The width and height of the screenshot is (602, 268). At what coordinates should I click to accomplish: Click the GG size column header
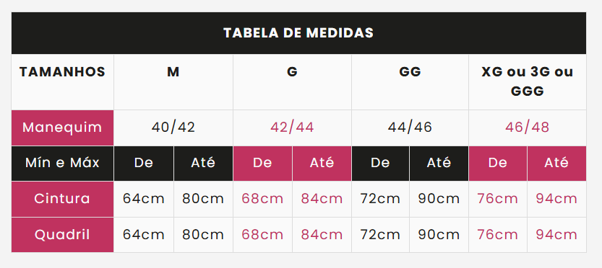(410, 82)
